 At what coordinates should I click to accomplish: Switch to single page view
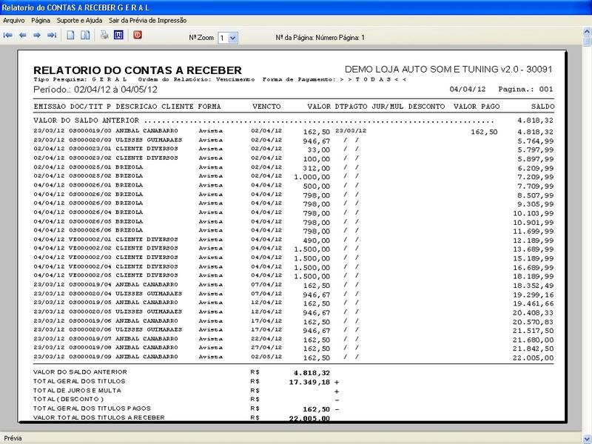pos(72,35)
